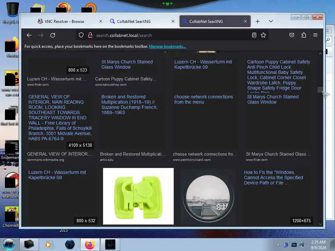
Task: Toggle reader view in address bar
Action: [254, 35]
